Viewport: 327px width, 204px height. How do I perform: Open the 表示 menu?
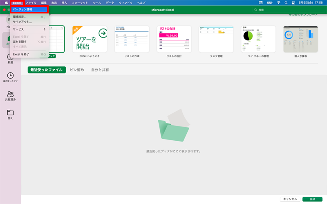pyautogui.click(x=54, y=3)
